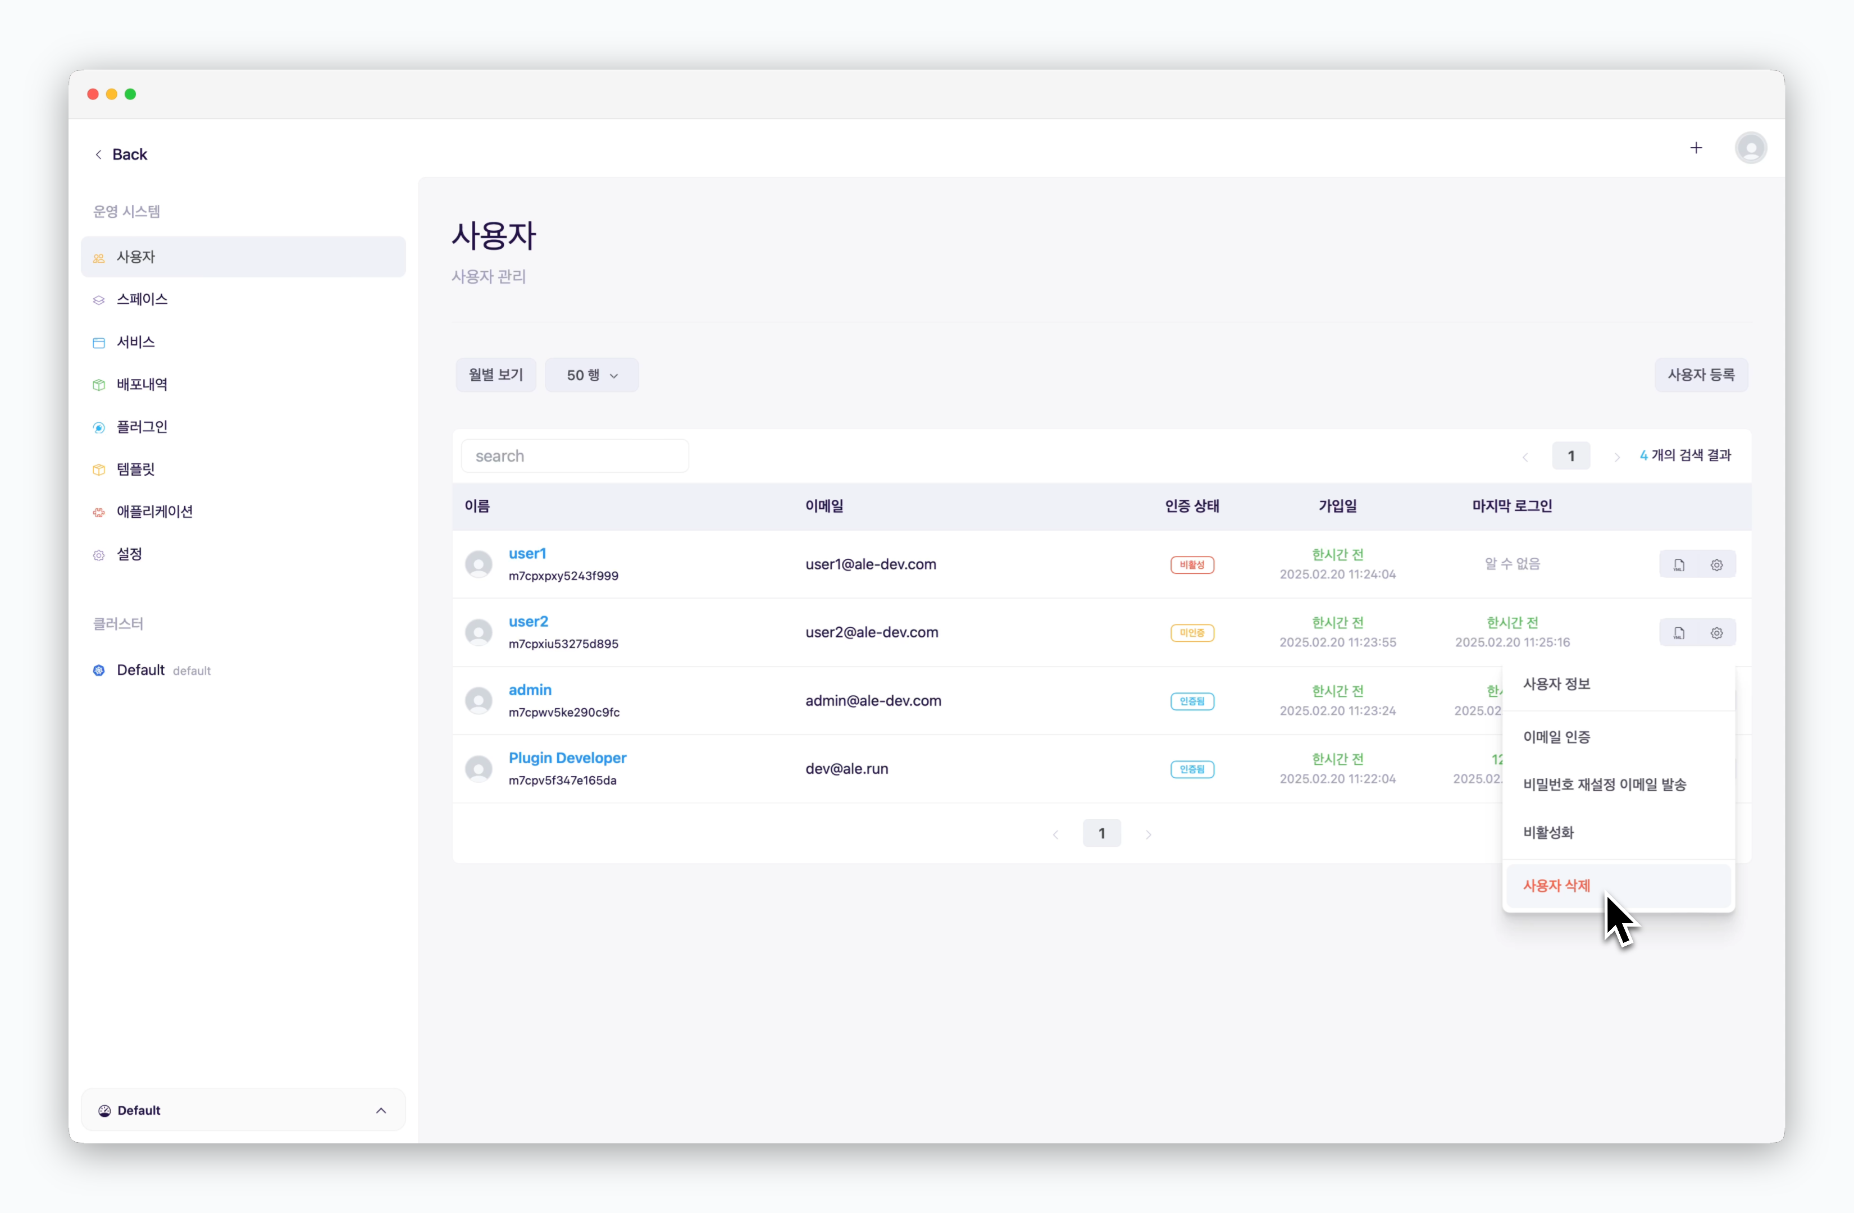The height and width of the screenshot is (1213, 1854).
Task: Click the 인증 상태 column header
Action: coord(1192,507)
